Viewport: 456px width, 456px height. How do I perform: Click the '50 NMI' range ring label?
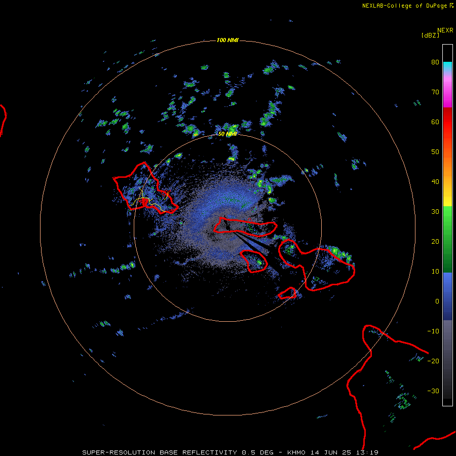(x=227, y=134)
